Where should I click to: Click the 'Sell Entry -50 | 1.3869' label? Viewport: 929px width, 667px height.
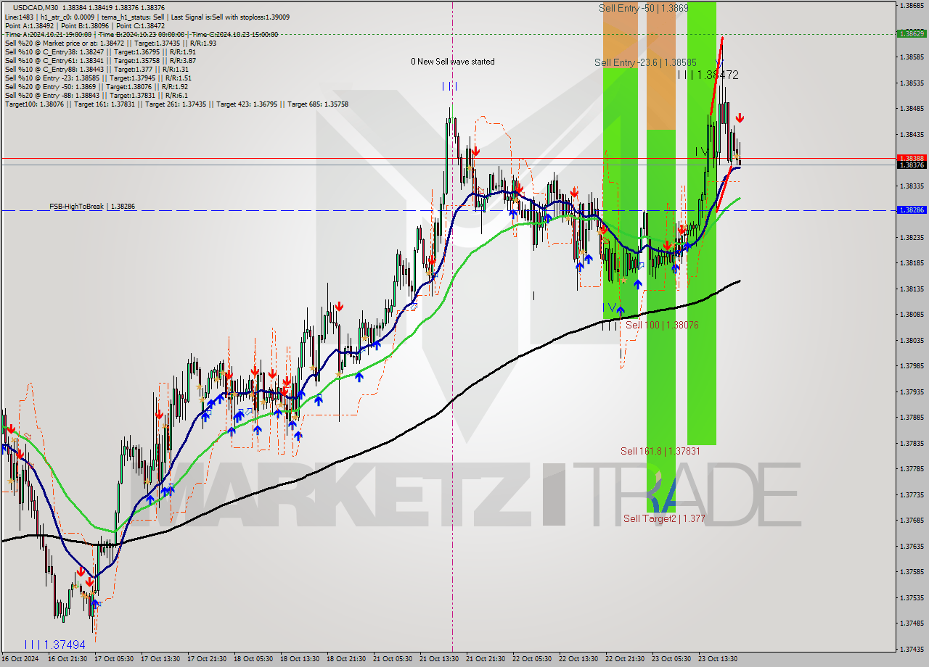coord(644,8)
